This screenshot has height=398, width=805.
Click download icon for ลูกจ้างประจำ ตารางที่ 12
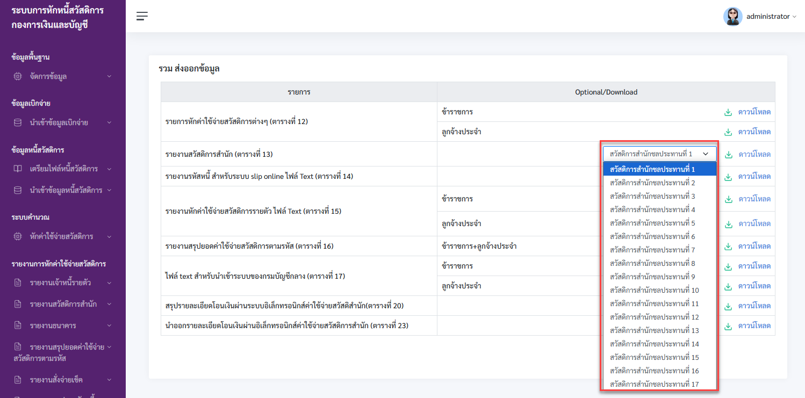click(x=728, y=132)
